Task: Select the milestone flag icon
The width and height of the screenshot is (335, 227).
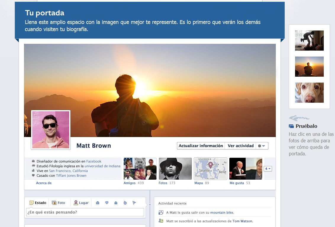Action: [x=135, y=203]
